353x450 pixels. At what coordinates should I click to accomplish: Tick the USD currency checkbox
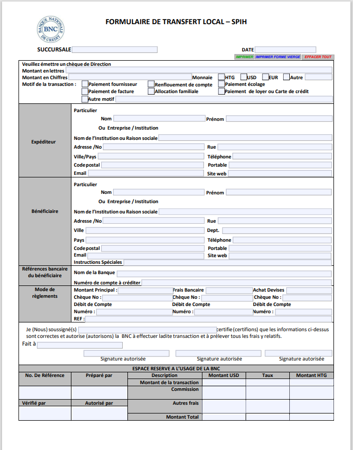point(243,77)
